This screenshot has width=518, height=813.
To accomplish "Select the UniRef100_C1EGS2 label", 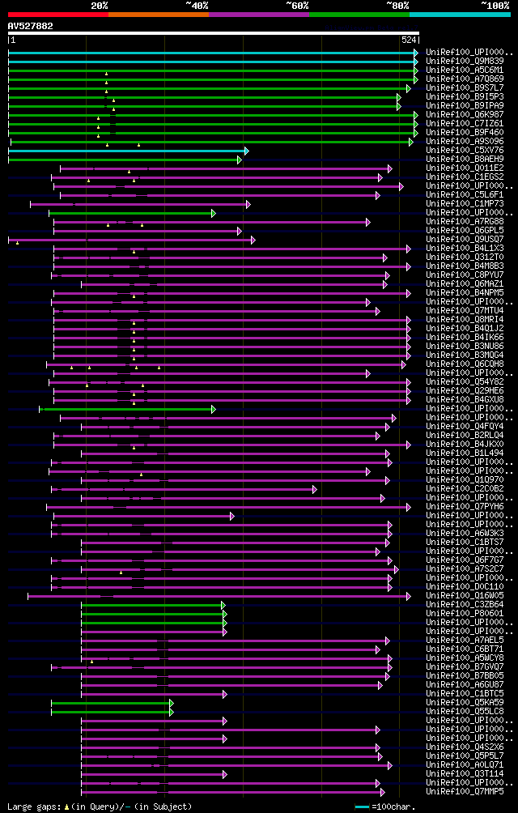I will pos(464,177).
